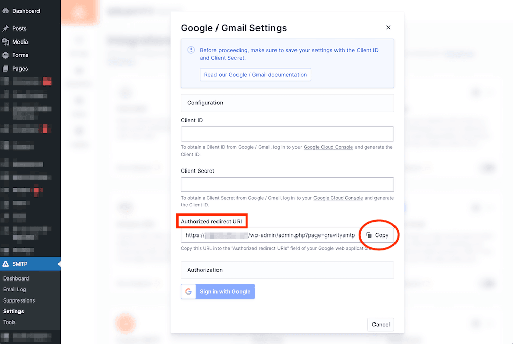Close the Google / Gmail Settings dialog

(388, 28)
